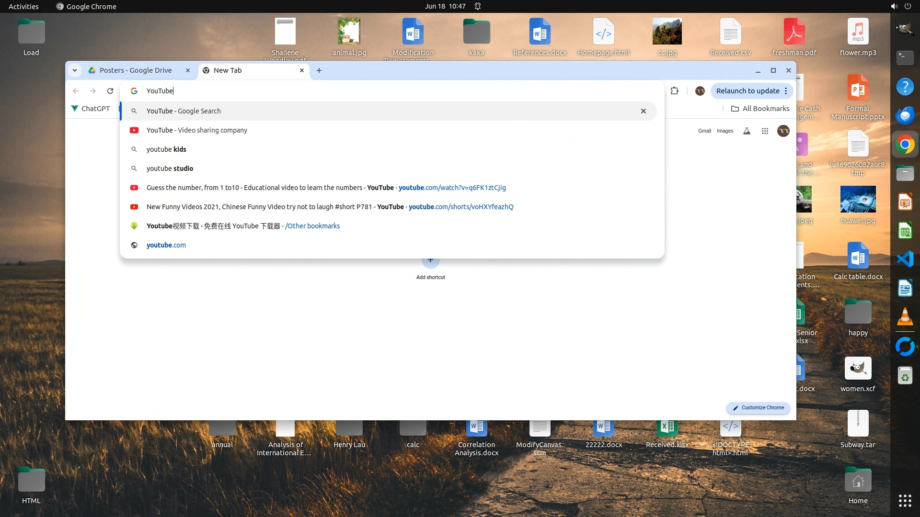Click the Search Labs flask icon
This screenshot has width=920, height=517.
747,131
